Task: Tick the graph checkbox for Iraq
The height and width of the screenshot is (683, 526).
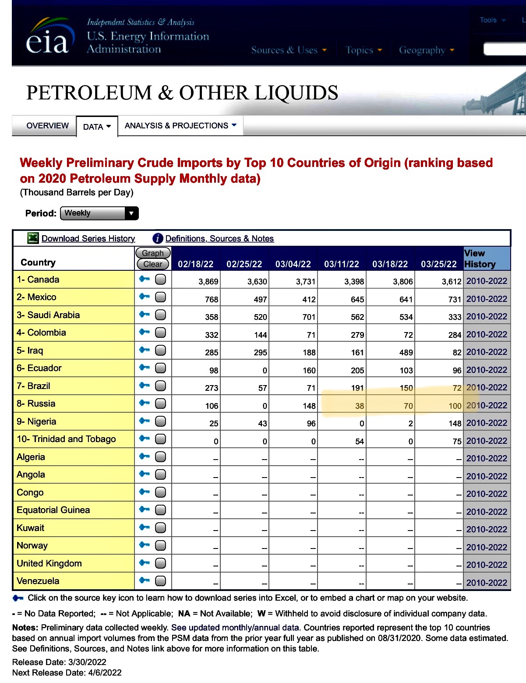Action: click(x=161, y=350)
